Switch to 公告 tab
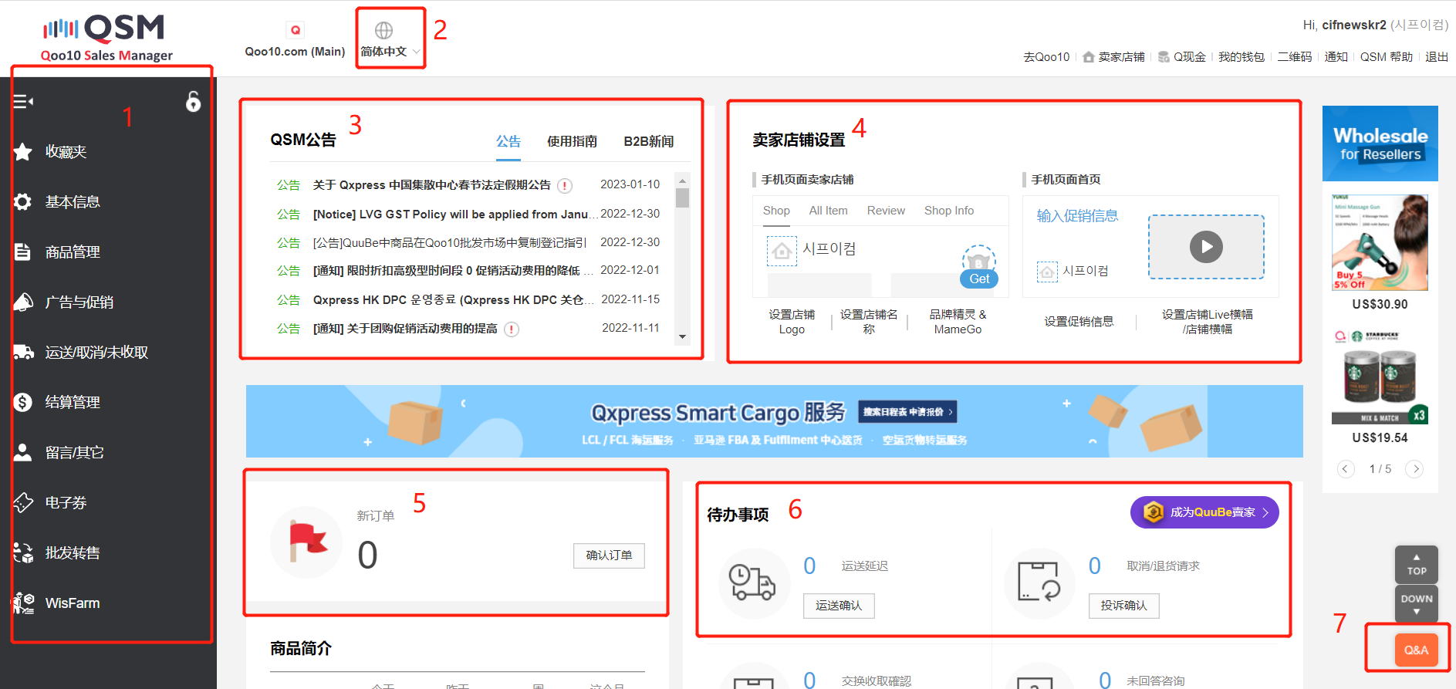 (508, 142)
